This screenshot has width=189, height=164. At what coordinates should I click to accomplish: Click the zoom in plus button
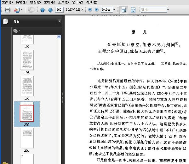[x=97, y=10]
